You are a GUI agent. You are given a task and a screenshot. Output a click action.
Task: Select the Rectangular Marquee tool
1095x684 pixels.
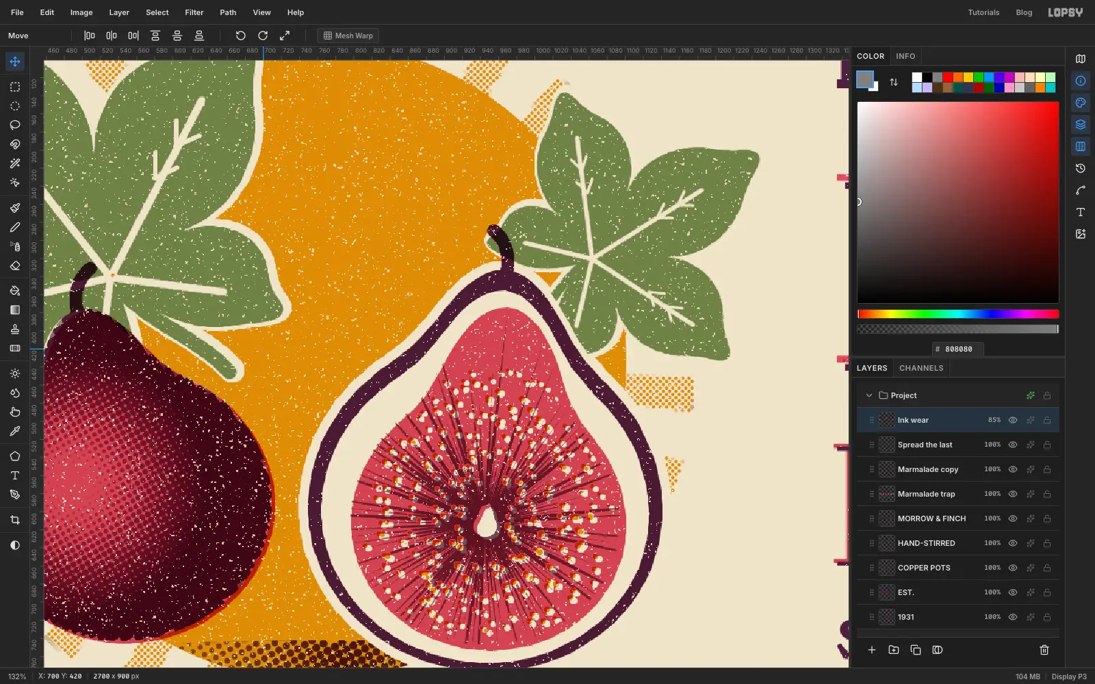14,87
